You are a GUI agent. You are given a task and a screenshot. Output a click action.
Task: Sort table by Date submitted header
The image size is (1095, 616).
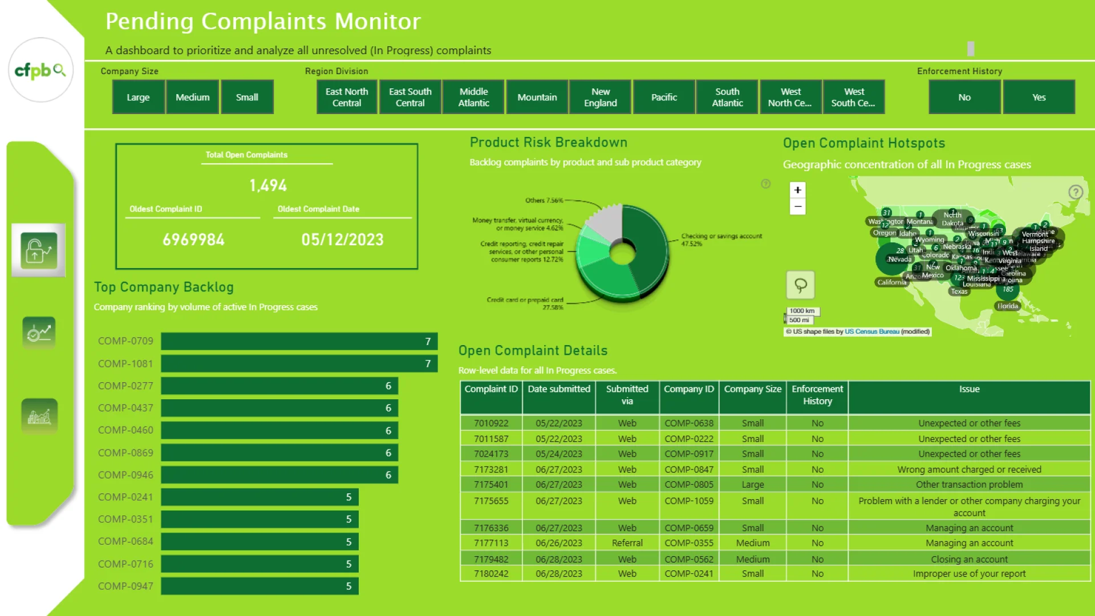[x=558, y=389]
